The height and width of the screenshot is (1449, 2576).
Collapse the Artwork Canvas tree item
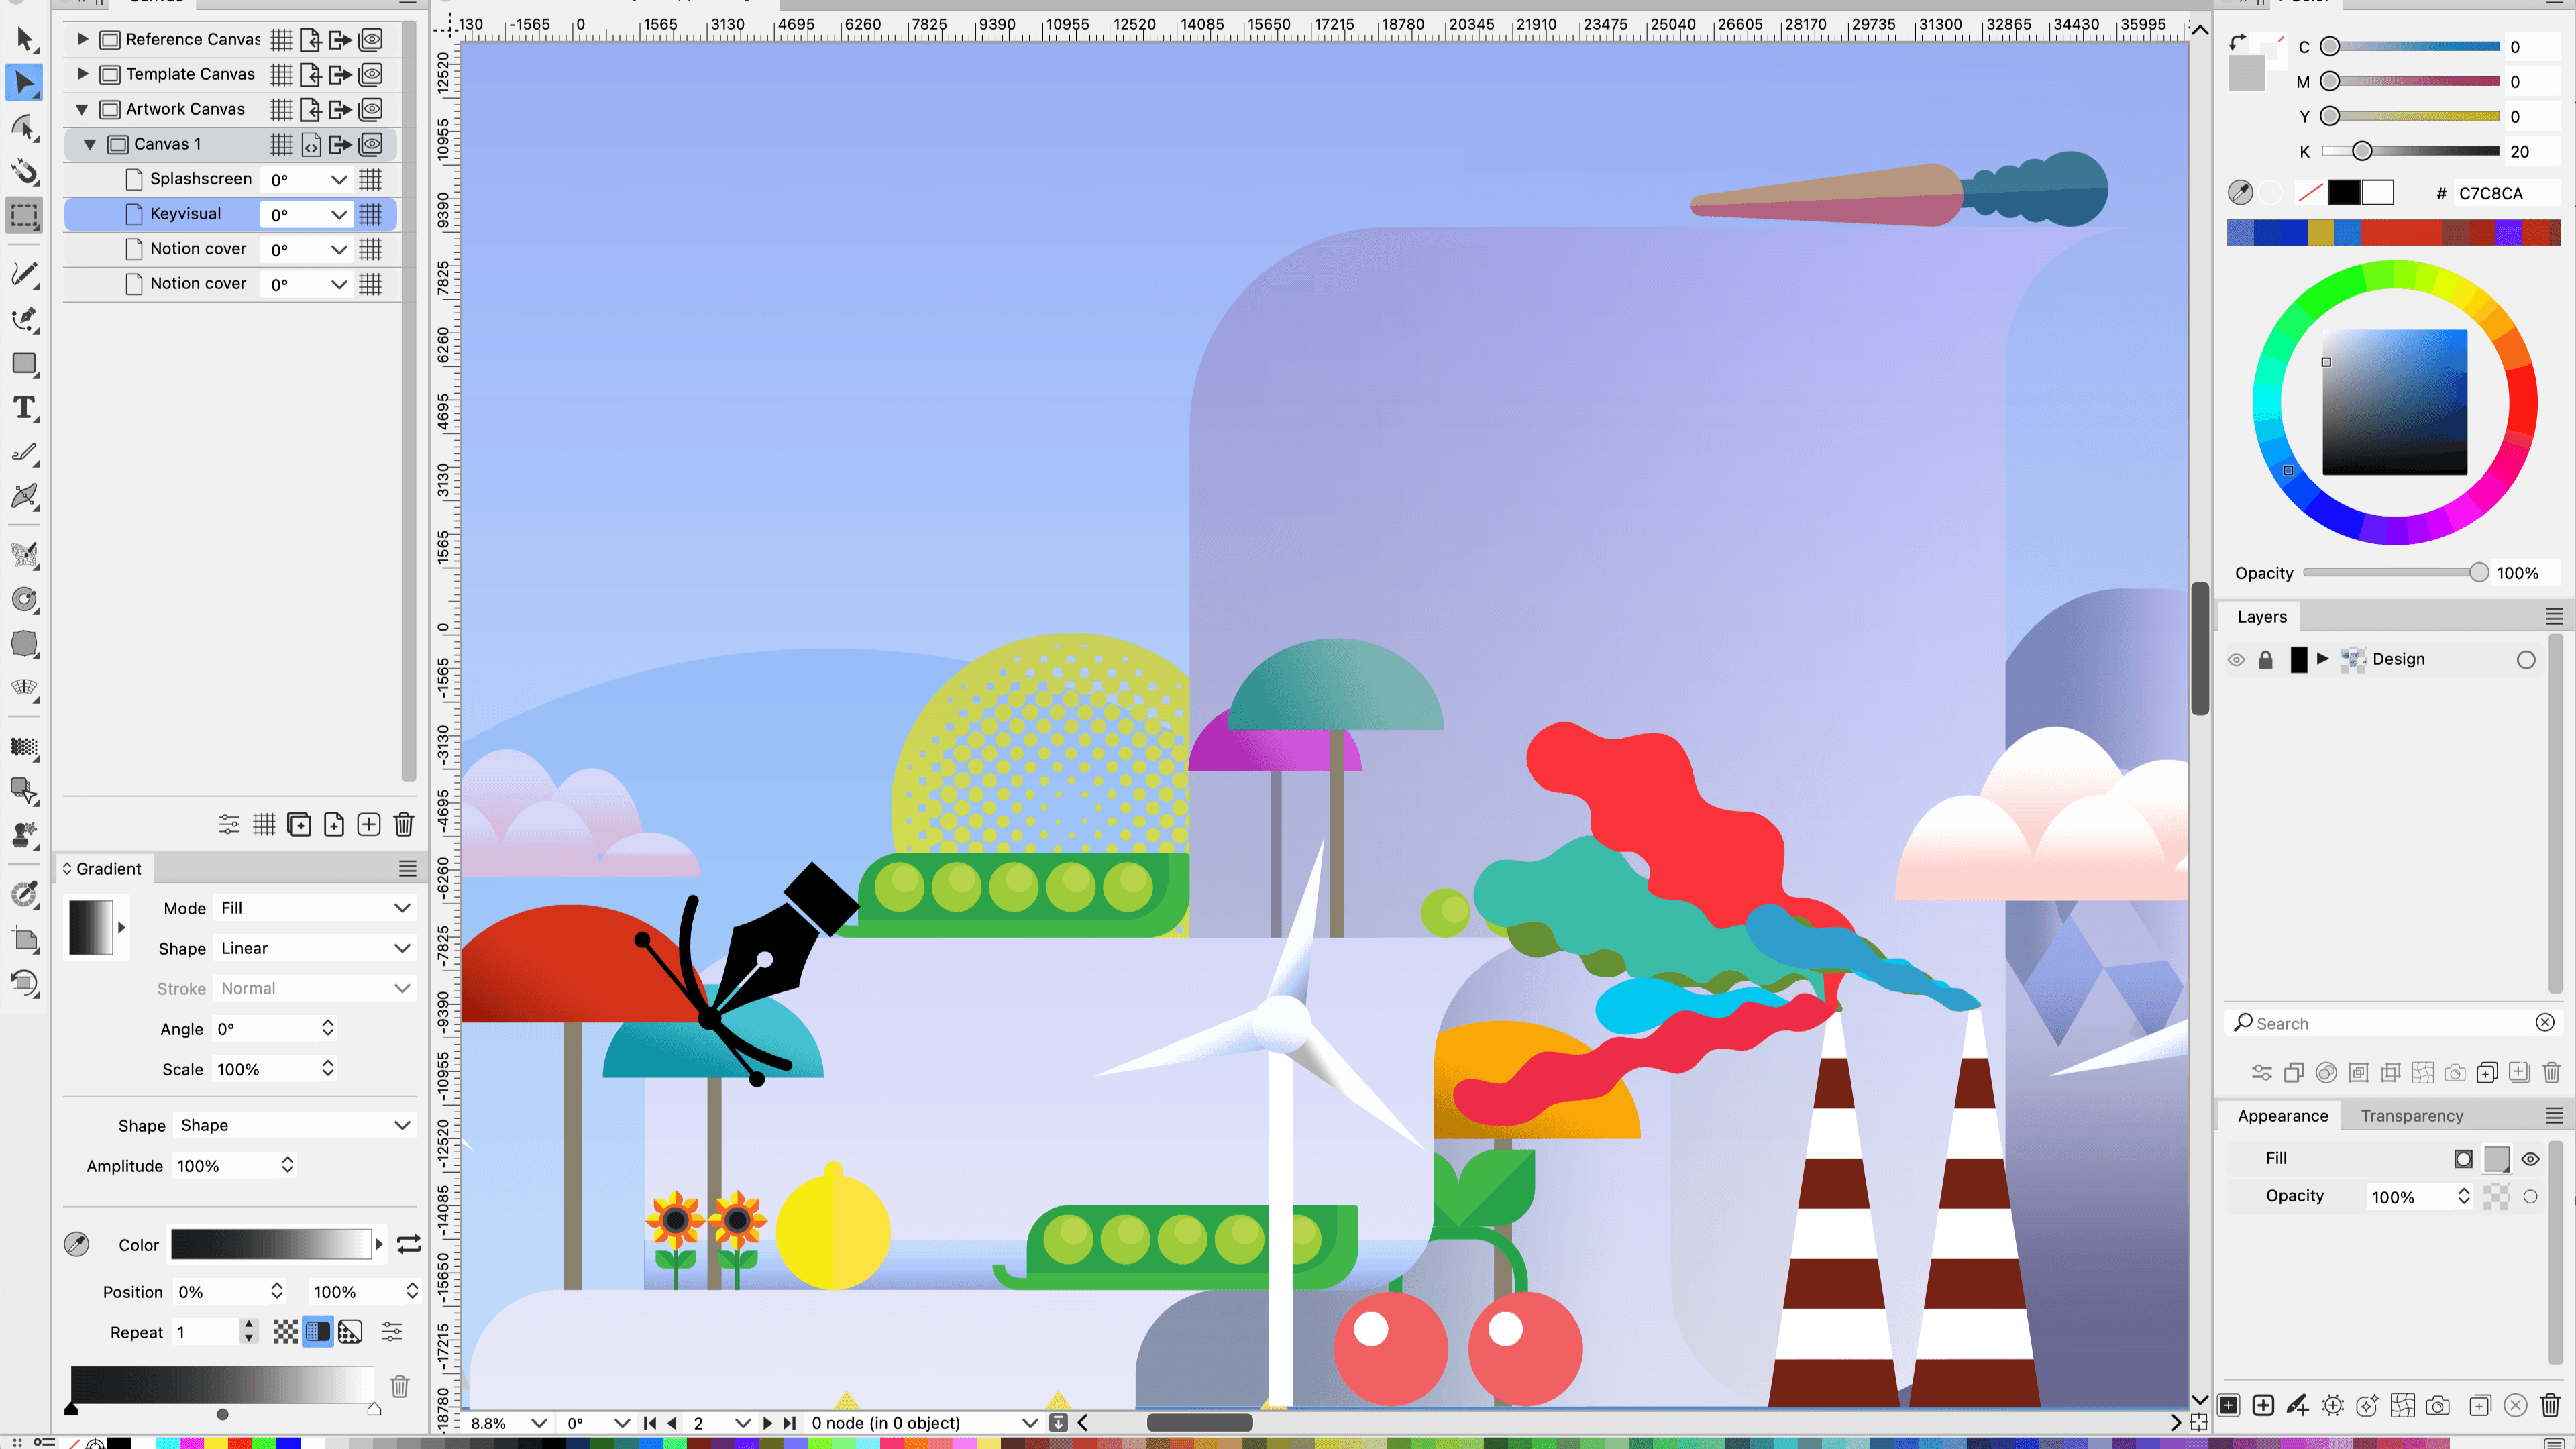coord(82,109)
